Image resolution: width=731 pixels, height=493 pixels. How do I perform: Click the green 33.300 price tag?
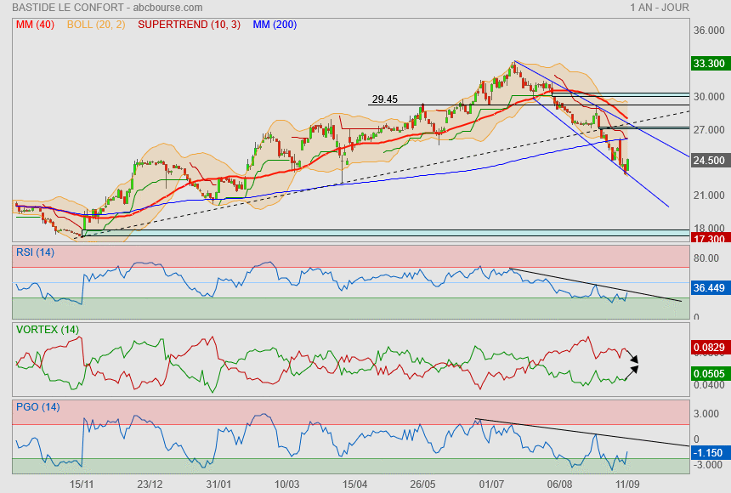pyautogui.click(x=709, y=64)
